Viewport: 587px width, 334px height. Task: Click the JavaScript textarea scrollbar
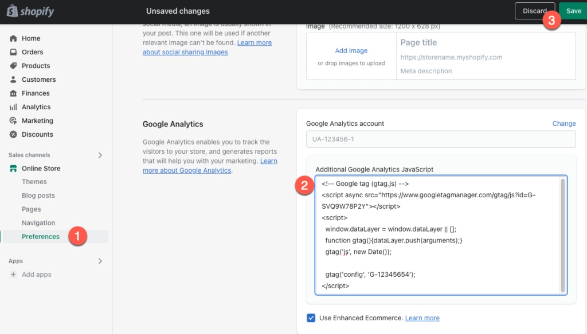[563, 235]
